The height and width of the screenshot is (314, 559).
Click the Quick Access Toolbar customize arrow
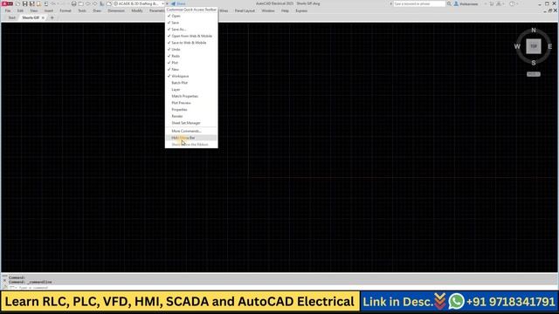(167, 3)
